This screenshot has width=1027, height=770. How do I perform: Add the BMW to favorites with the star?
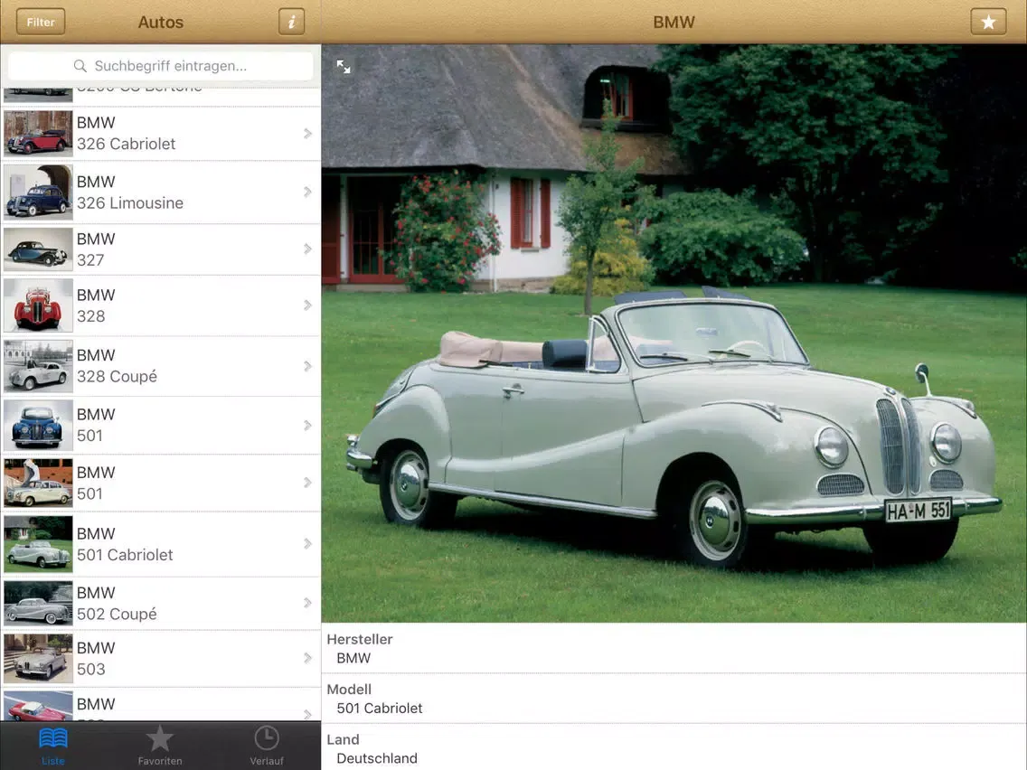pyautogui.click(x=988, y=22)
